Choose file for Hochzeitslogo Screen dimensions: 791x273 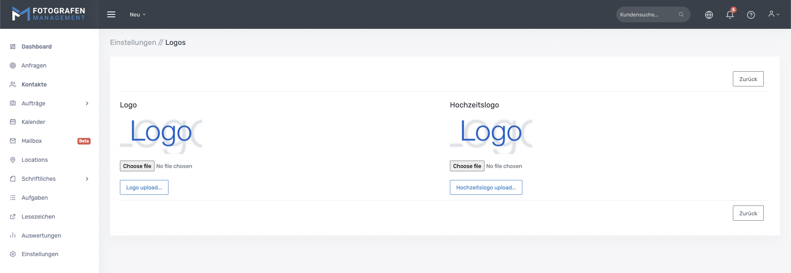pyautogui.click(x=467, y=166)
